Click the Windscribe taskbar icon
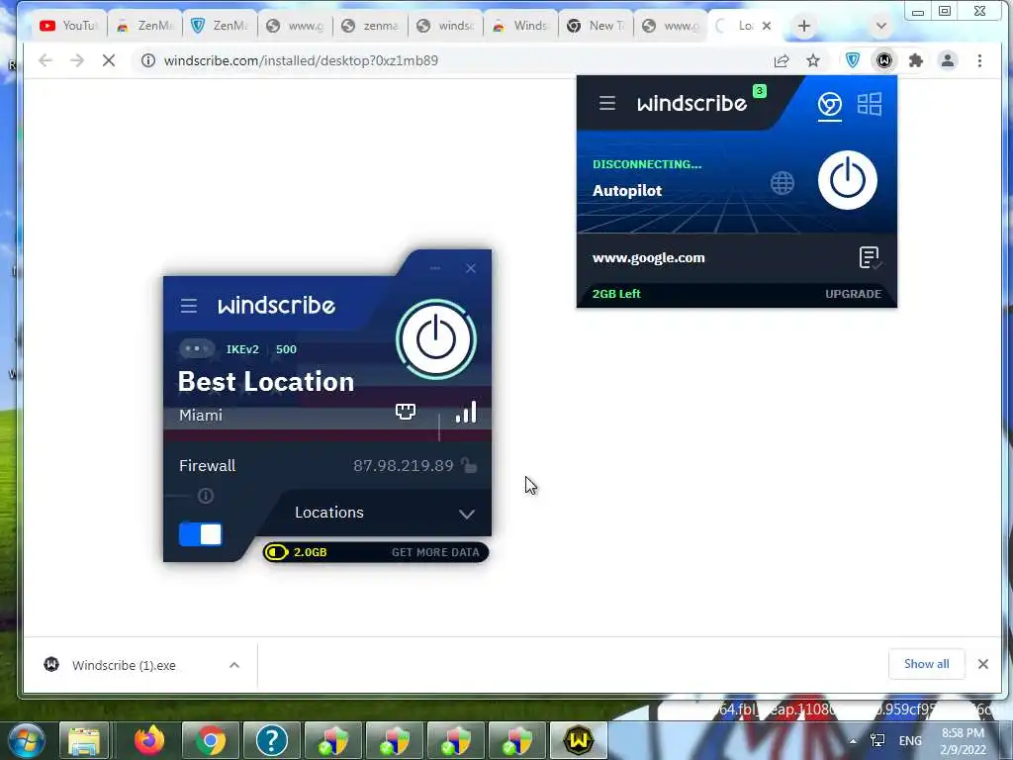The height and width of the screenshot is (760, 1013). point(578,740)
